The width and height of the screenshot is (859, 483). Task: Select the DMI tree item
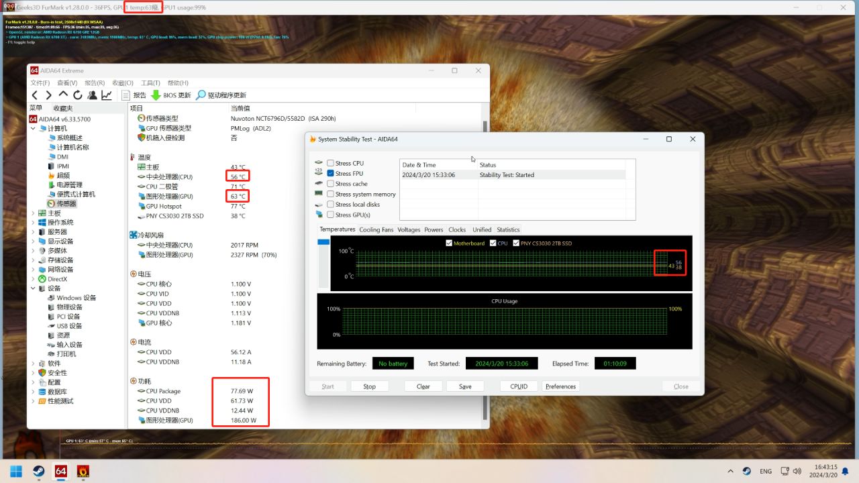(58, 156)
